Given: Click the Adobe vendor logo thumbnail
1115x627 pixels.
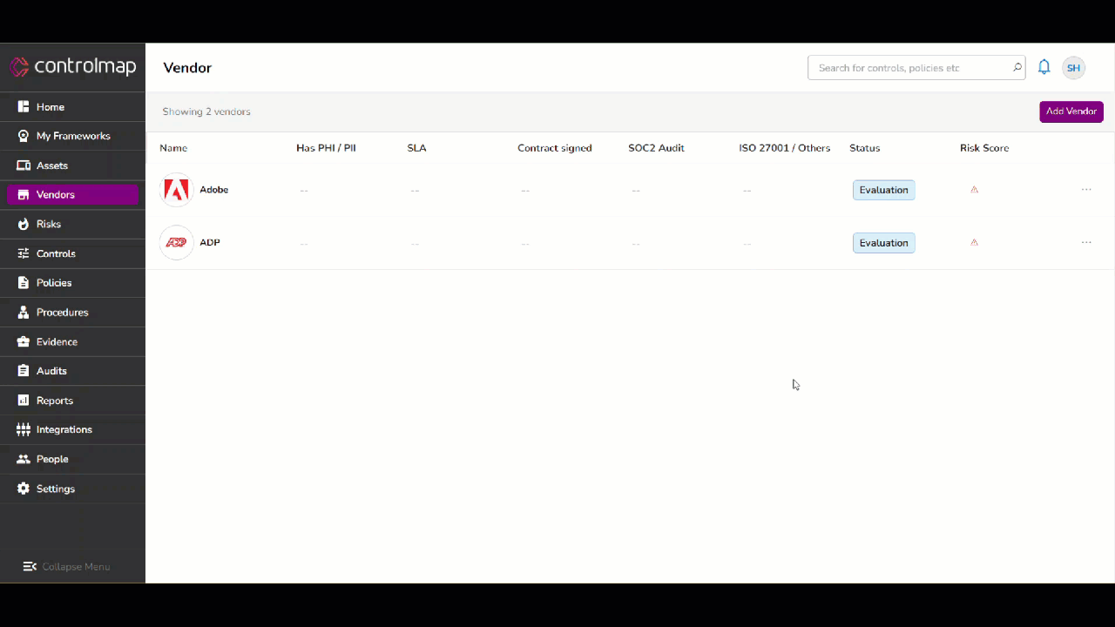Looking at the screenshot, I should pyautogui.click(x=176, y=189).
